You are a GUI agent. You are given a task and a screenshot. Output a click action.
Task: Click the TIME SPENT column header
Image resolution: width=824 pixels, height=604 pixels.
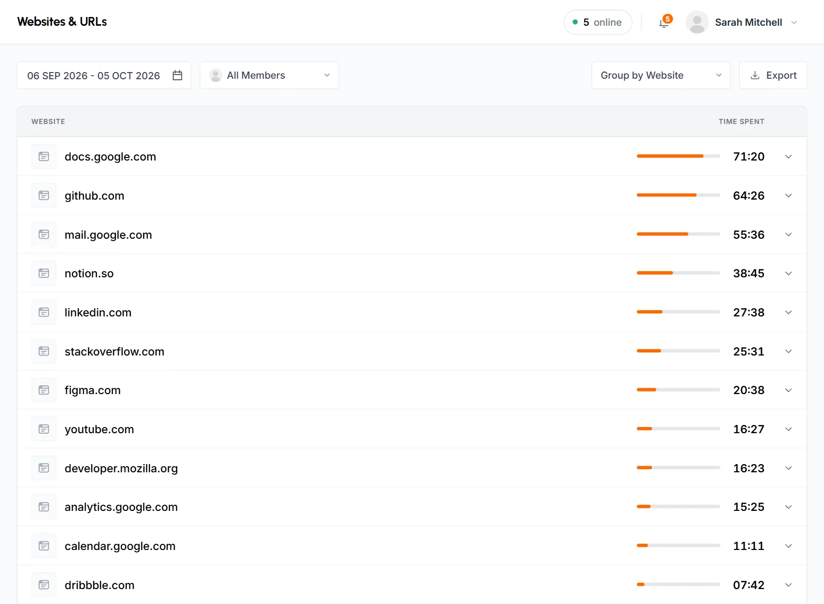pos(742,121)
